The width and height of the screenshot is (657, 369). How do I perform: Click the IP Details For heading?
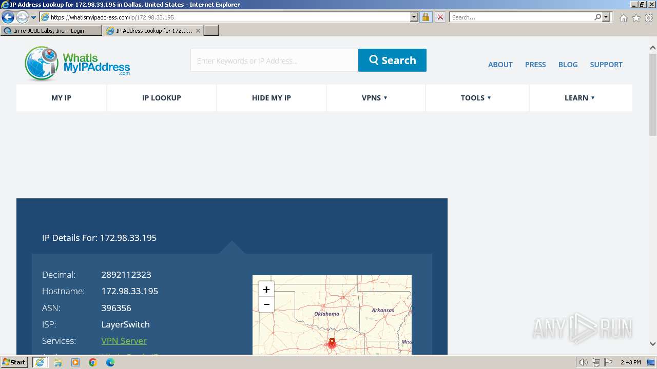100,238
